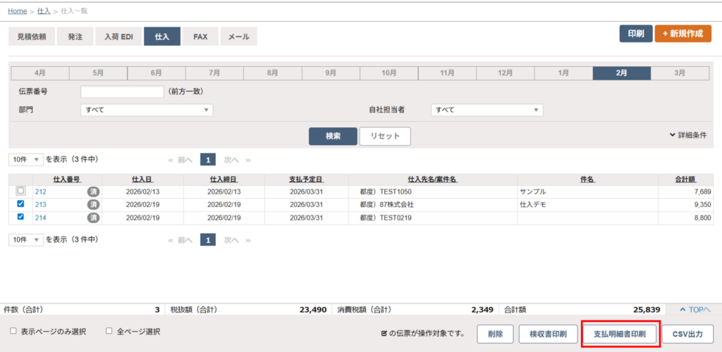Click the + 新規作成 button
This screenshot has height=352, width=722.
pos(683,34)
